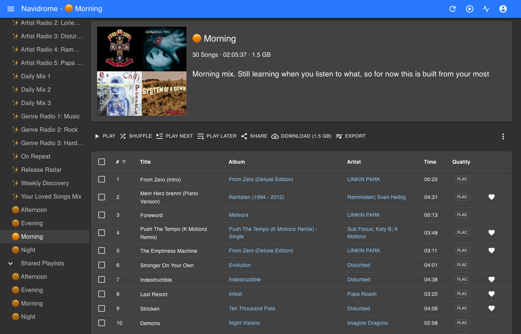Shuffle the Morning playlist
The width and height of the screenshot is (521, 334).
(x=136, y=136)
